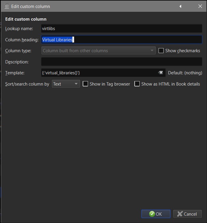The image size is (207, 223).
Task: Click the OK button to confirm
Action: tap(156, 214)
